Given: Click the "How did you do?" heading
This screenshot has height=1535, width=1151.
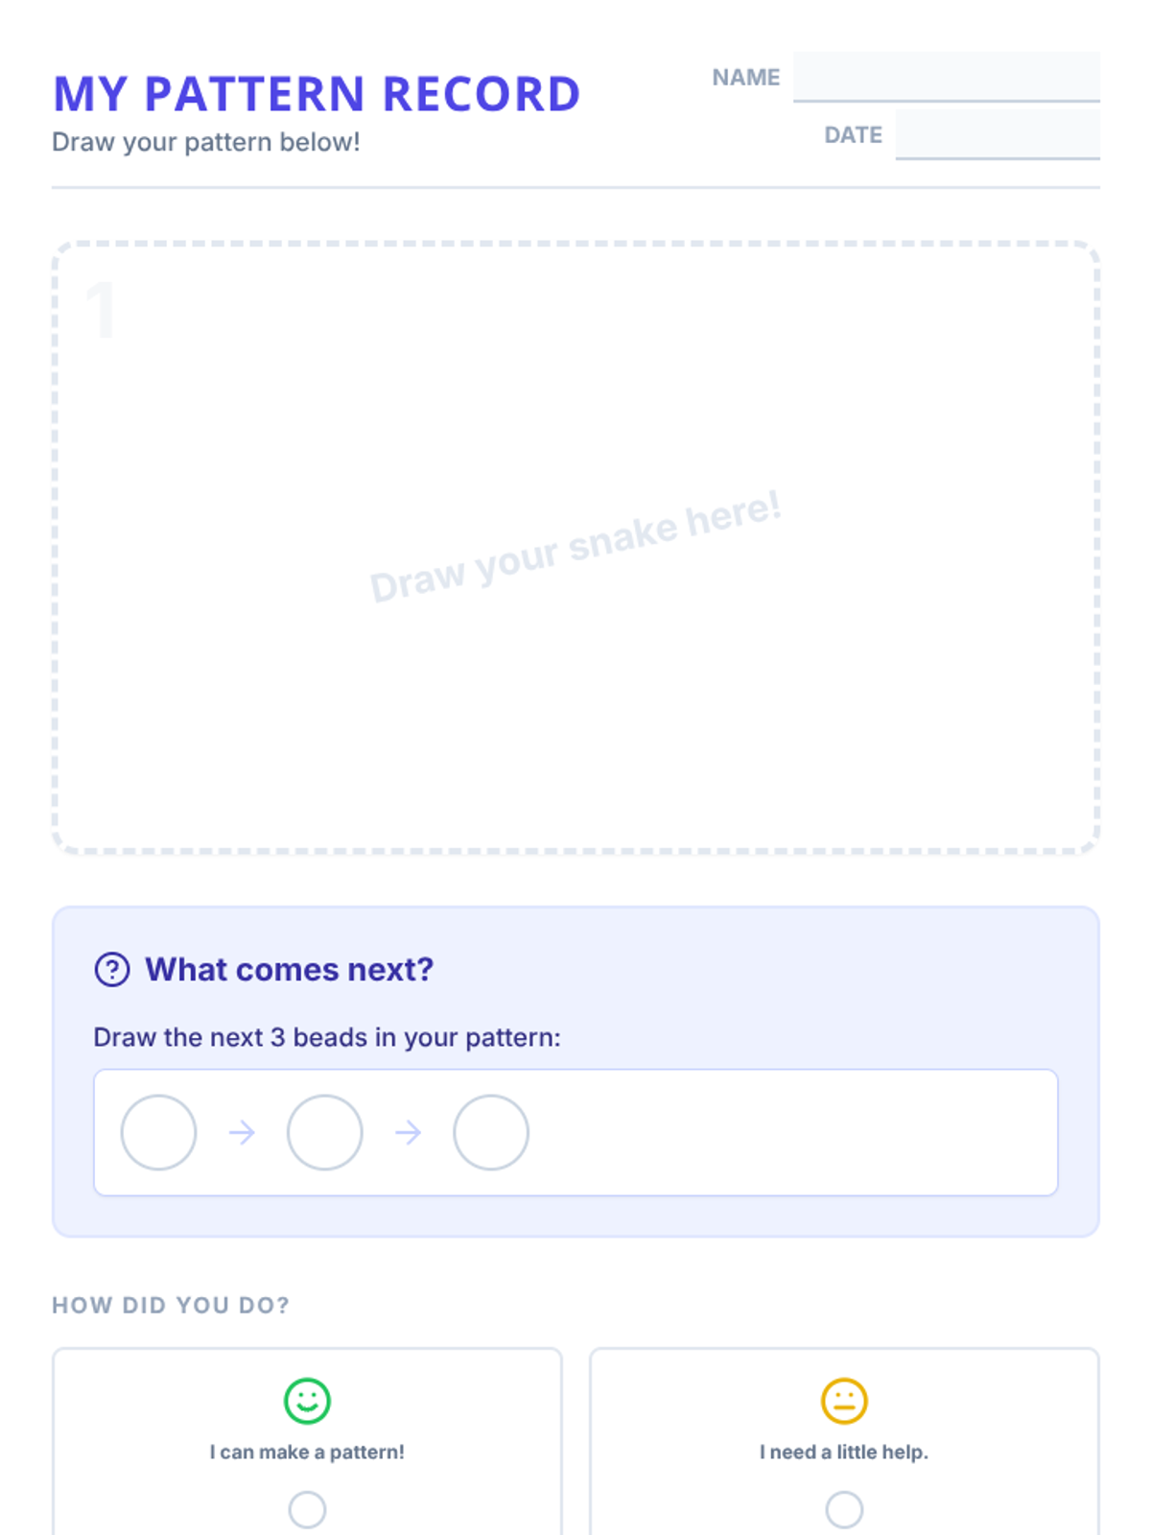Looking at the screenshot, I should click(x=171, y=1306).
